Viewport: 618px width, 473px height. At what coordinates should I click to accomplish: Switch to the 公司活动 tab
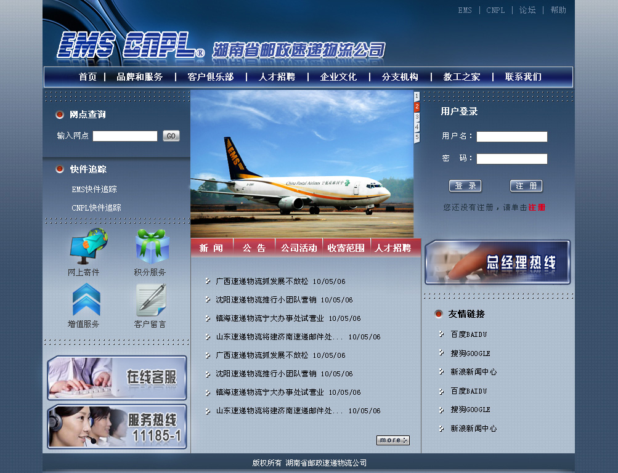point(299,248)
